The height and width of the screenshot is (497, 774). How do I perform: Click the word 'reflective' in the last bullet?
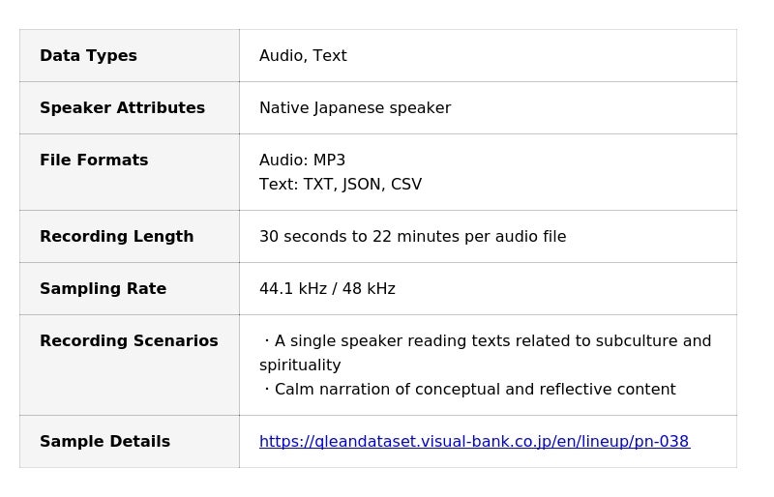577,390
